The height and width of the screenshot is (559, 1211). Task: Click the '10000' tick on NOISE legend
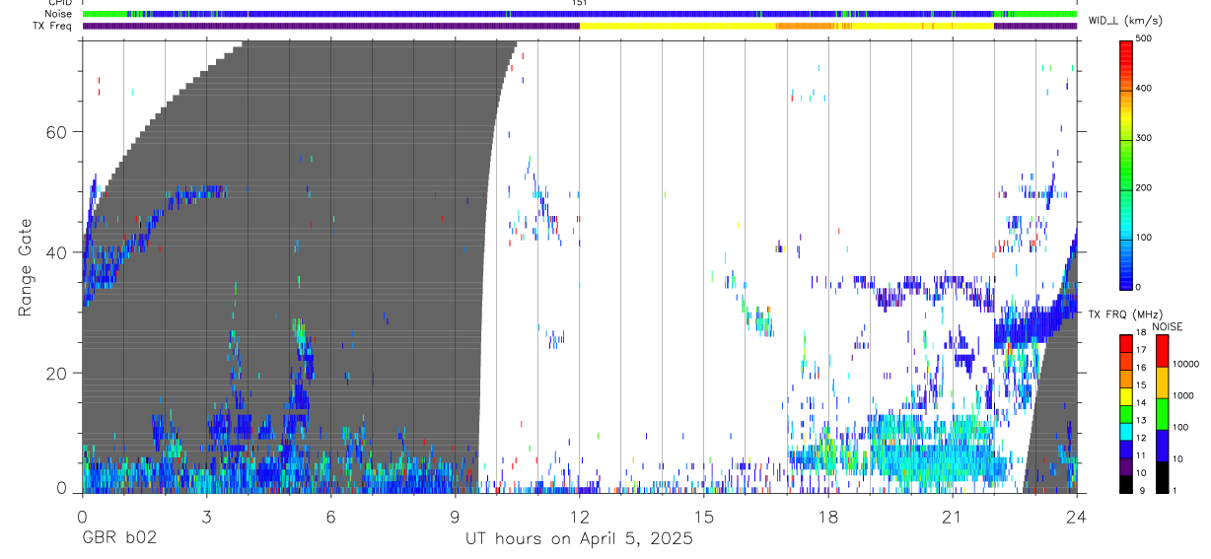coord(1185,364)
